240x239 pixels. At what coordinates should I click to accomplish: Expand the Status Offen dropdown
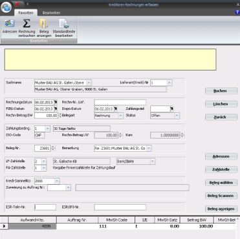(177, 116)
